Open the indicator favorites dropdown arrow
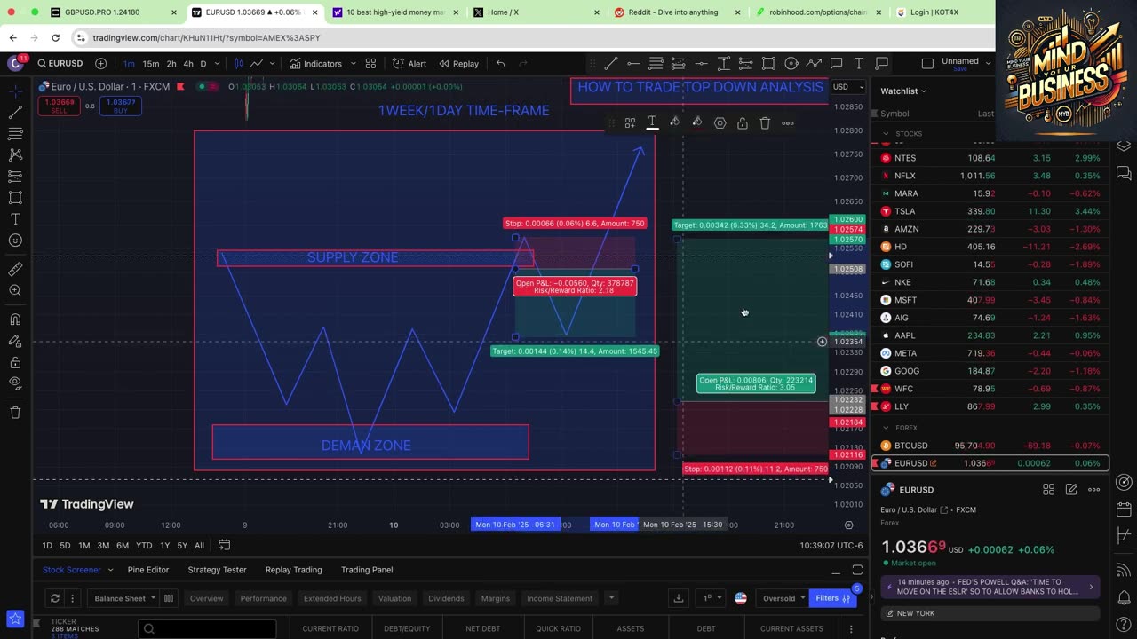 (353, 64)
